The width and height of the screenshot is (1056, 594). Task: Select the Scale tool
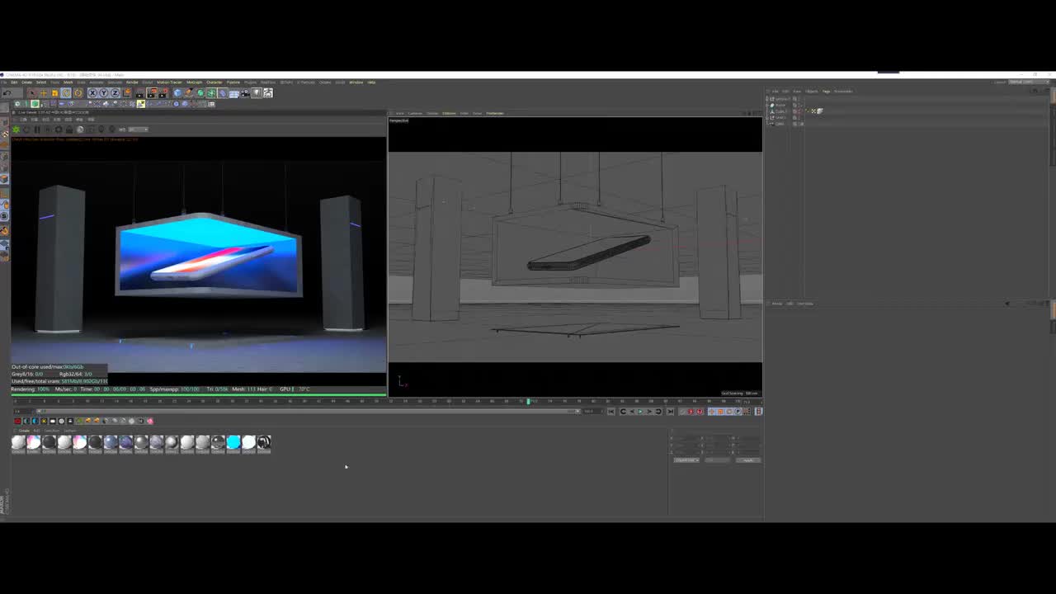click(x=54, y=93)
